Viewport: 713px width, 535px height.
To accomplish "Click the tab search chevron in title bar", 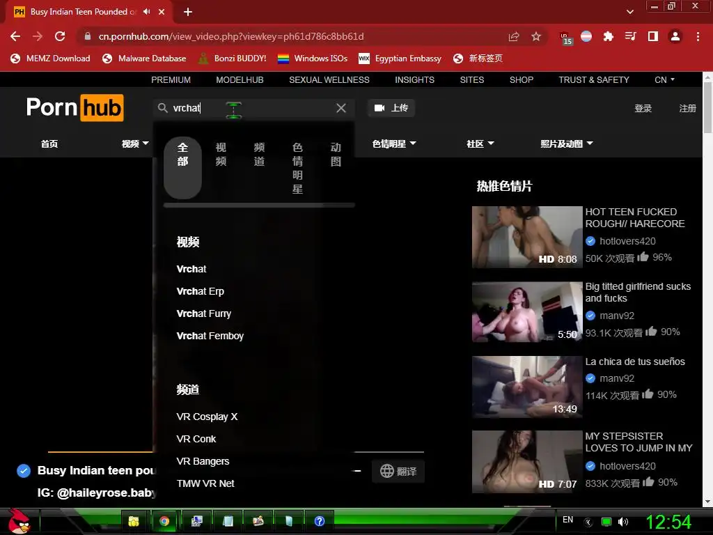I will [x=629, y=12].
